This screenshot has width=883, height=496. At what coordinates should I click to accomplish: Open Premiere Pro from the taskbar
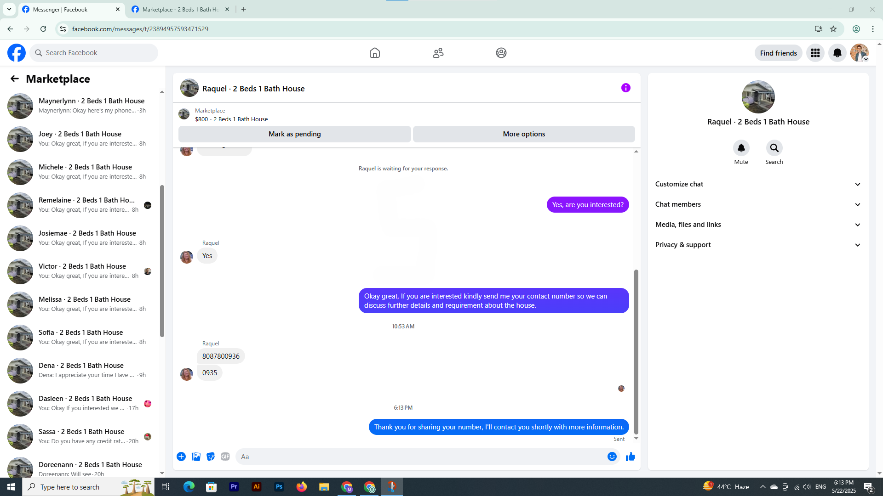point(234,487)
